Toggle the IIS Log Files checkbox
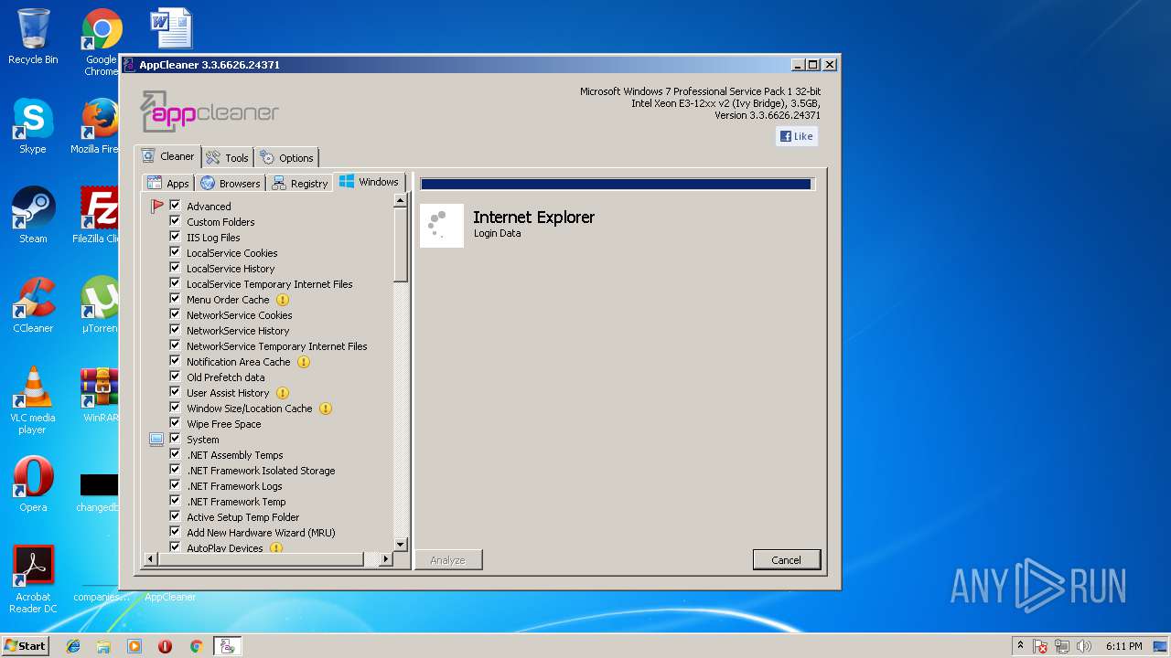Image resolution: width=1171 pixels, height=658 pixels. 175,237
